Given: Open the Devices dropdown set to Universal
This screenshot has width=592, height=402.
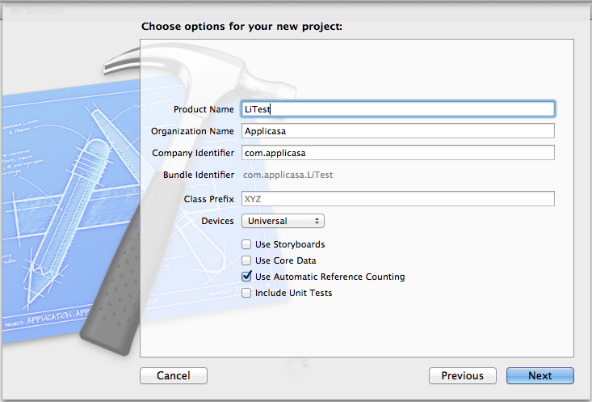Looking at the screenshot, I should 283,221.
